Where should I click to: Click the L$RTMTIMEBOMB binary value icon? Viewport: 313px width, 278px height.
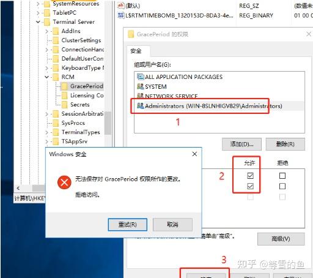coord(120,15)
